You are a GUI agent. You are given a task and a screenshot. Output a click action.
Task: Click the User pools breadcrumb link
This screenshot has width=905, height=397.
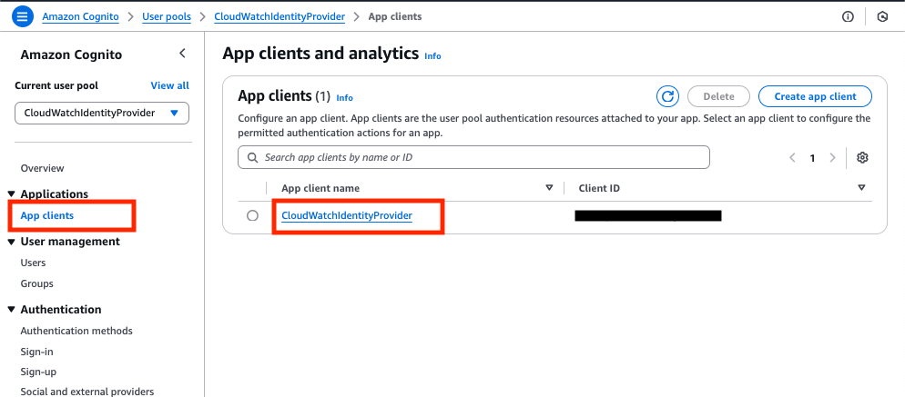(167, 16)
